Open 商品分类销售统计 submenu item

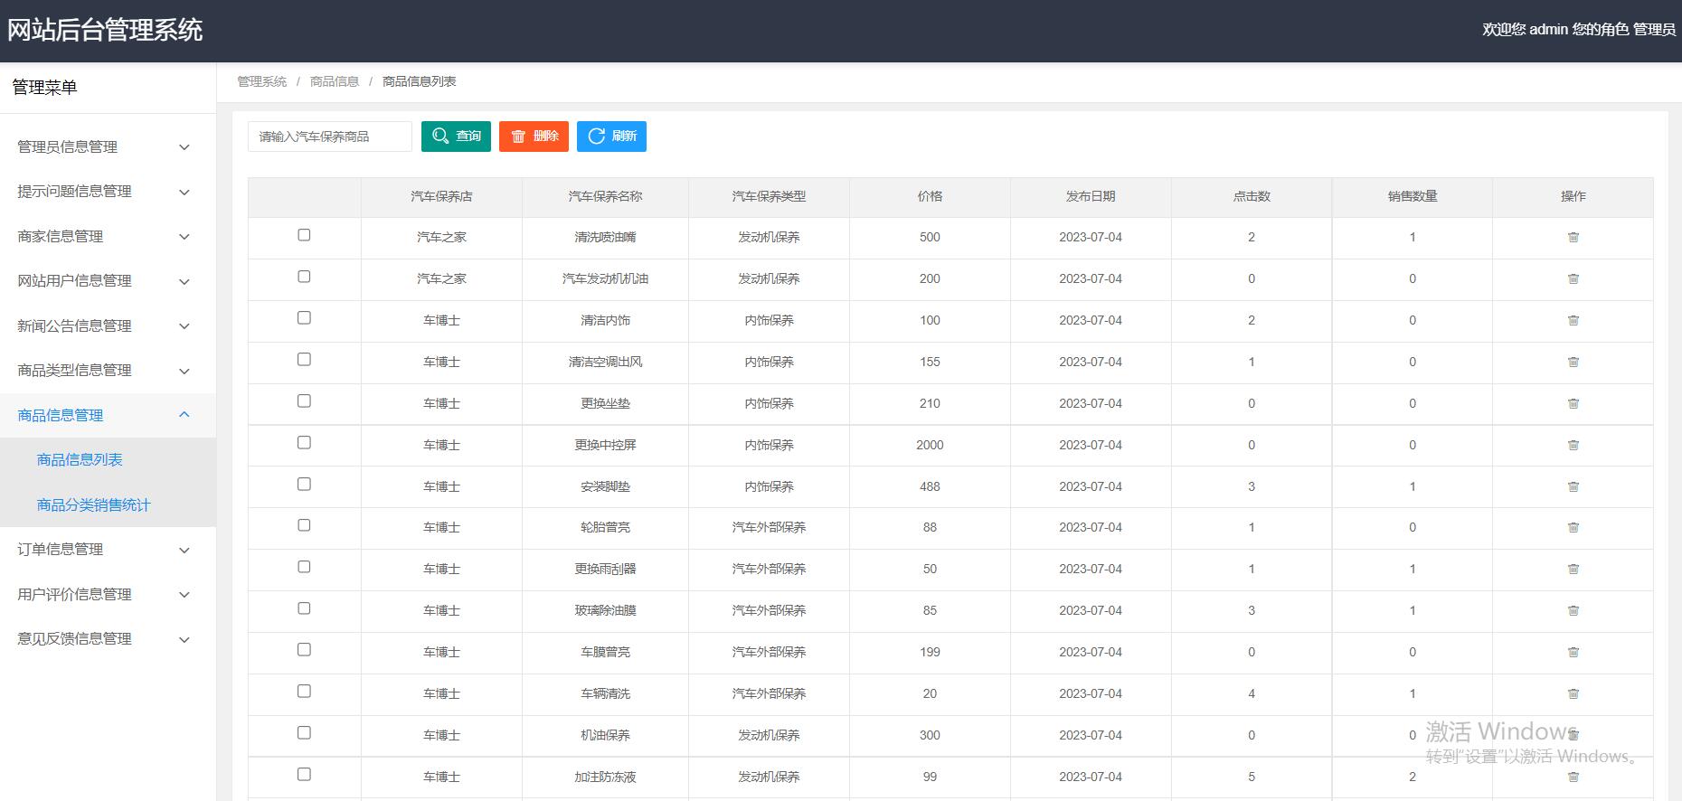click(94, 505)
